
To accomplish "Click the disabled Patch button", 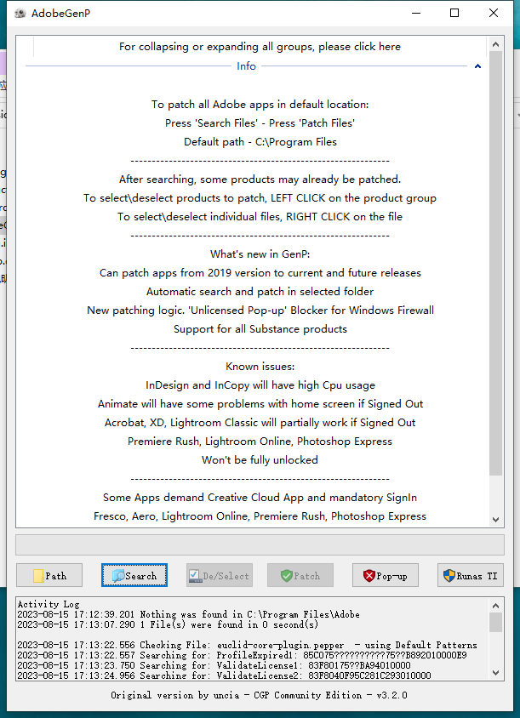I will [x=300, y=575].
